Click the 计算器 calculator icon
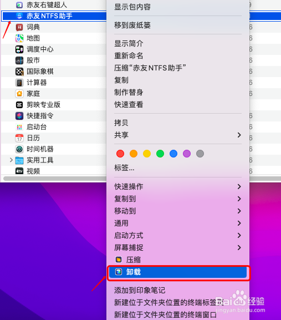Viewport: 281px width, 320px height. [x=19, y=83]
